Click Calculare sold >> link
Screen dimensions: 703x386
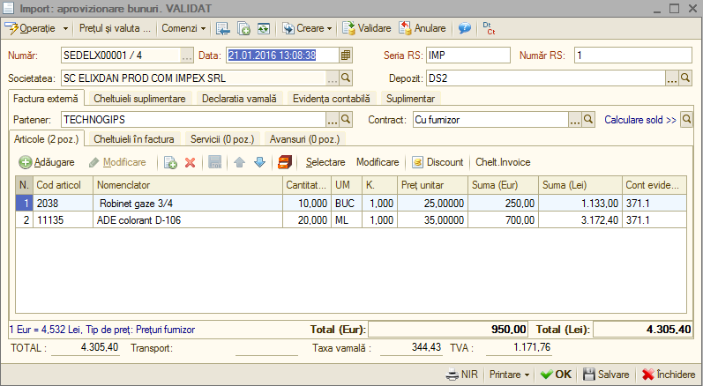(x=640, y=120)
